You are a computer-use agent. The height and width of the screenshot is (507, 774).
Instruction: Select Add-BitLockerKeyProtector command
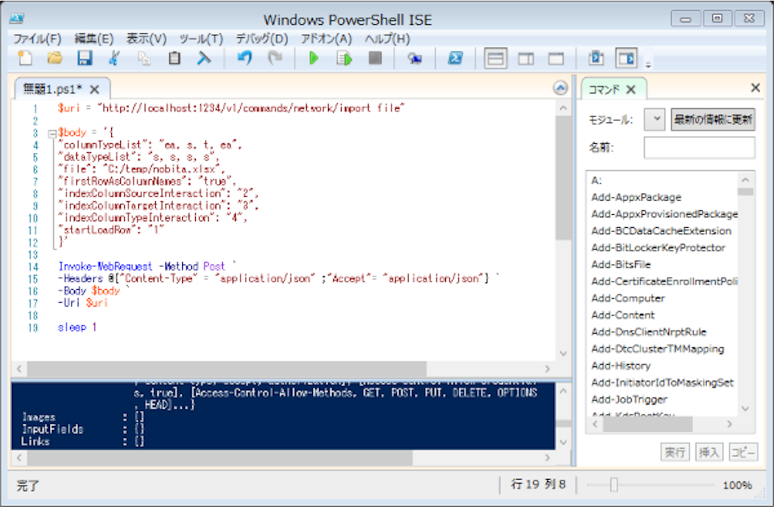pos(658,247)
